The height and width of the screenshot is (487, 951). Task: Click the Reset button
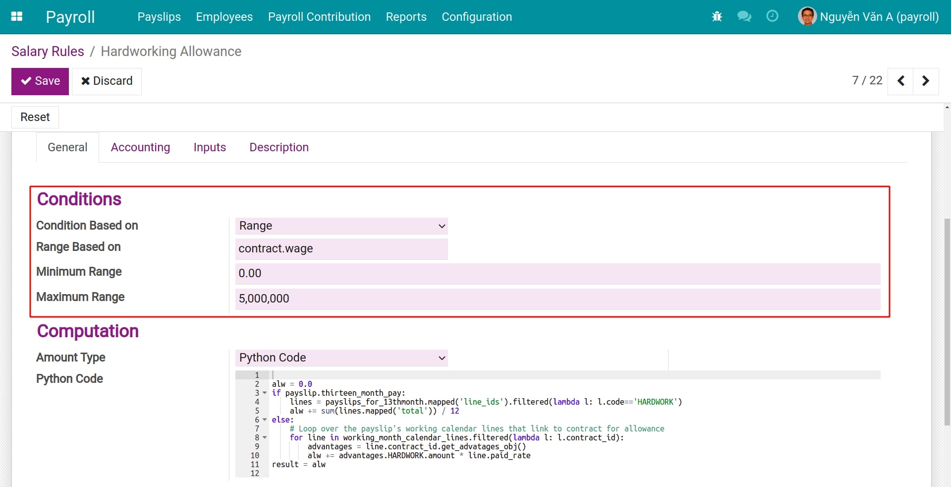click(35, 117)
